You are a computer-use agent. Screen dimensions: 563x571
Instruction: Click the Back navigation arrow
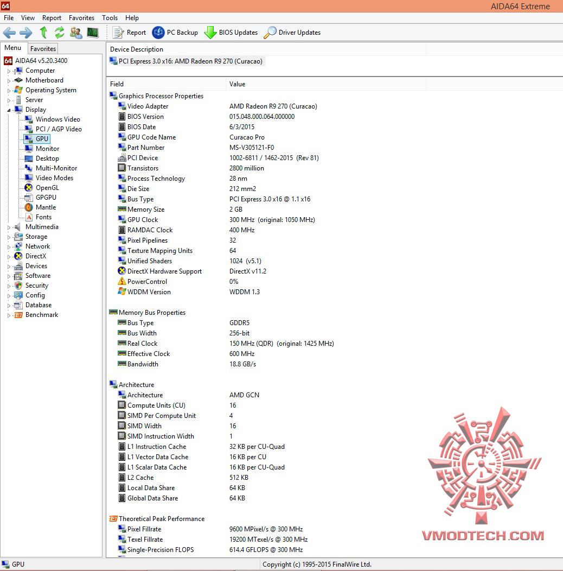(x=9, y=33)
